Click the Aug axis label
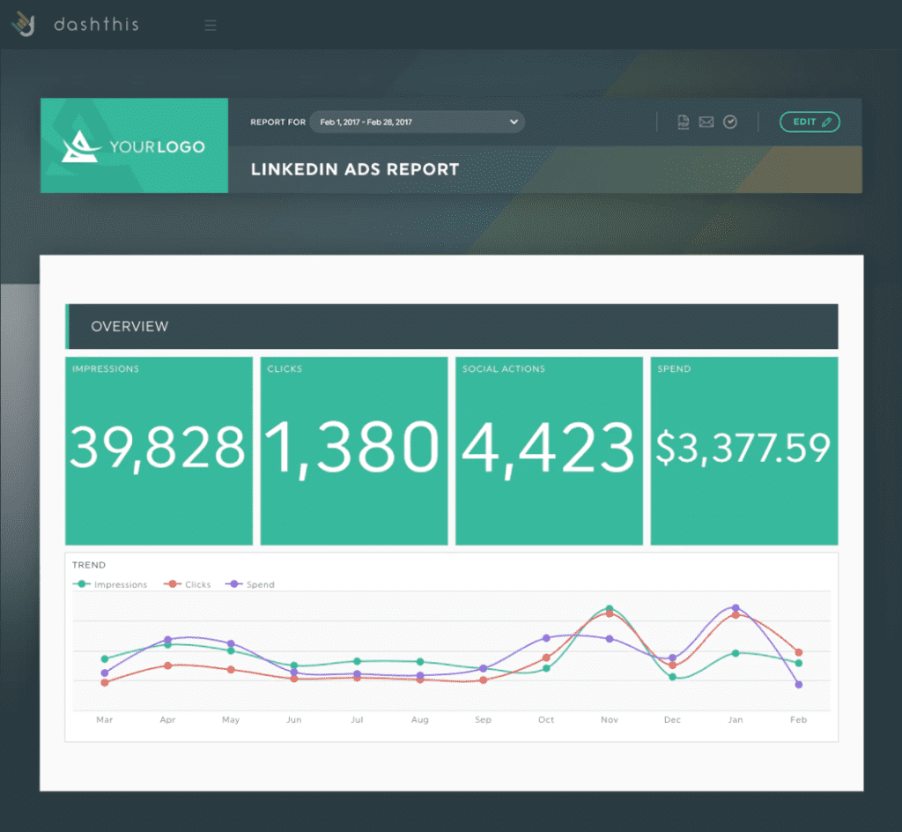The image size is (902, 832). (420, 720)
